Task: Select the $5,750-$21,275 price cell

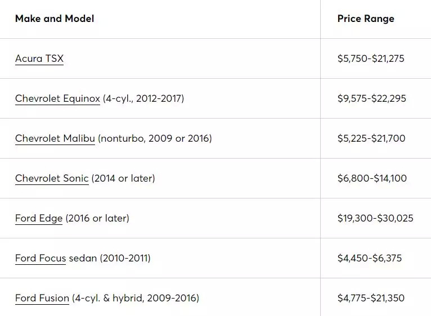Action: click(371, 58)
